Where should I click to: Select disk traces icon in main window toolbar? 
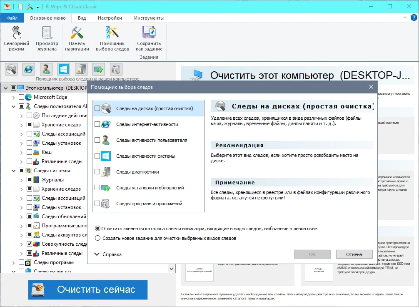click(12, 69)
